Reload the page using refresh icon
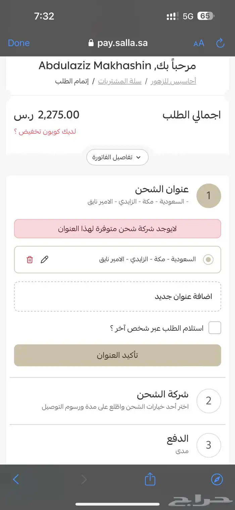The height and width of the screenshot is (510, 235). tap(220, 43)
